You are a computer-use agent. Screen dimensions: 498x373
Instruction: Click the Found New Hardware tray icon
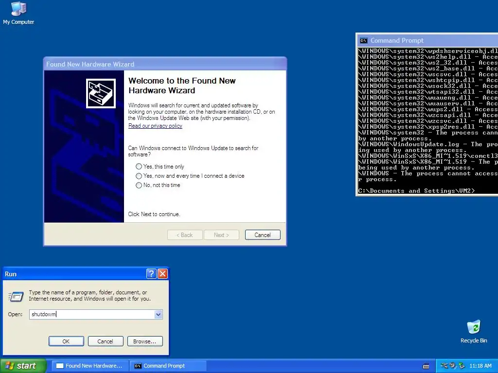pos(444,366)
